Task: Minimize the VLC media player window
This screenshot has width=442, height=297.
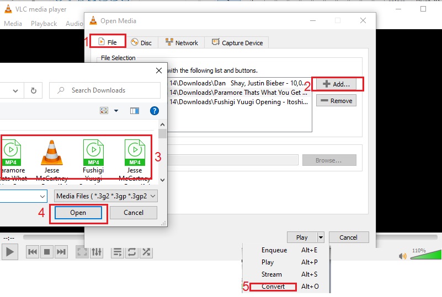Action: point(398,9)
